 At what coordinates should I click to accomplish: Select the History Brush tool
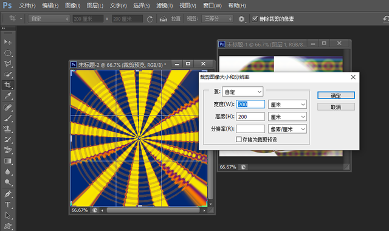(x=8, y=139)
